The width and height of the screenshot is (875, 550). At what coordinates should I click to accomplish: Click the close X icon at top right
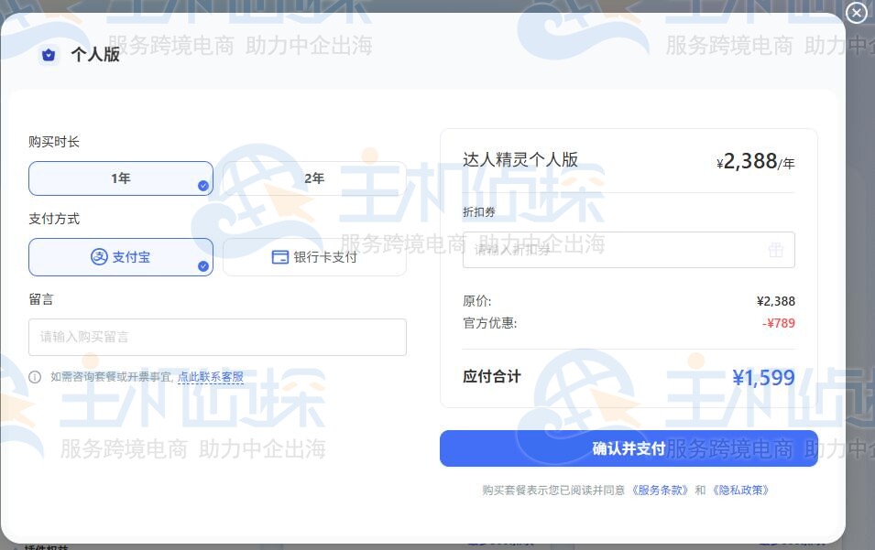click(857, 13)
